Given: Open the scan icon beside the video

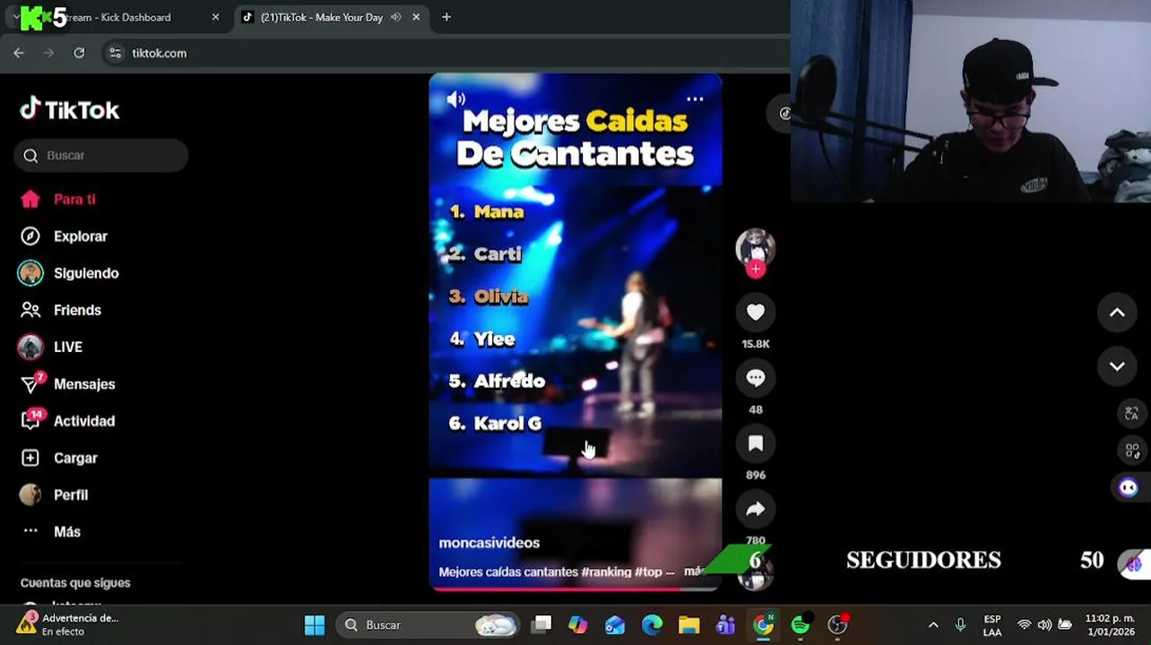Looking at the screenshot, I should pyautogui.click(x=1130, y=451).
